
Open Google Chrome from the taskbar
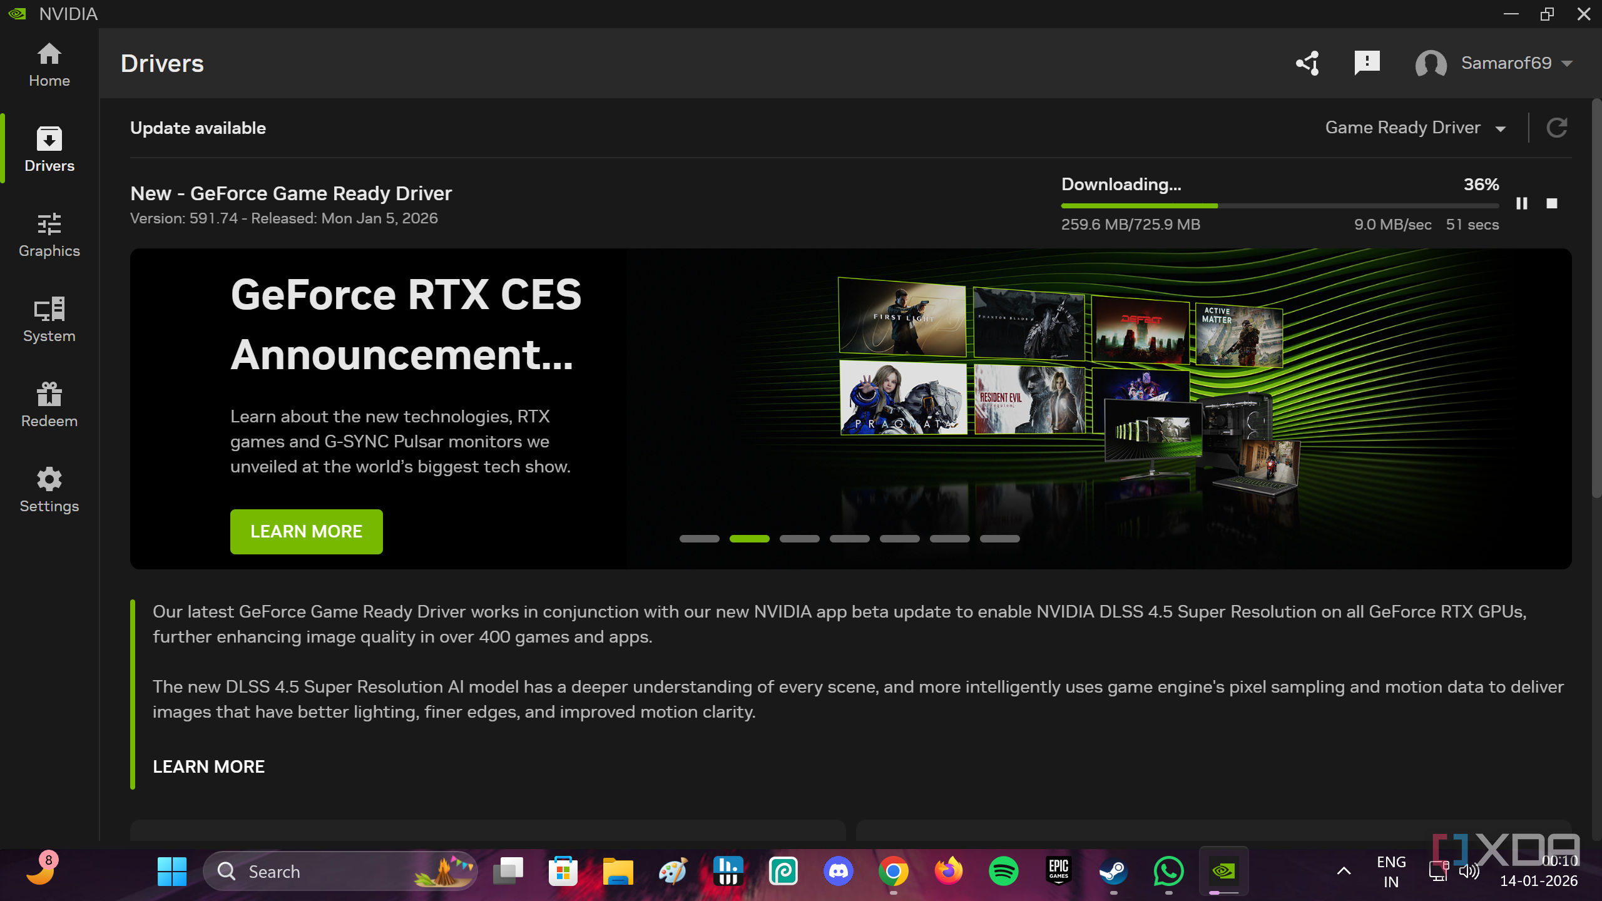pyautogui.click(x=894, y=872)
